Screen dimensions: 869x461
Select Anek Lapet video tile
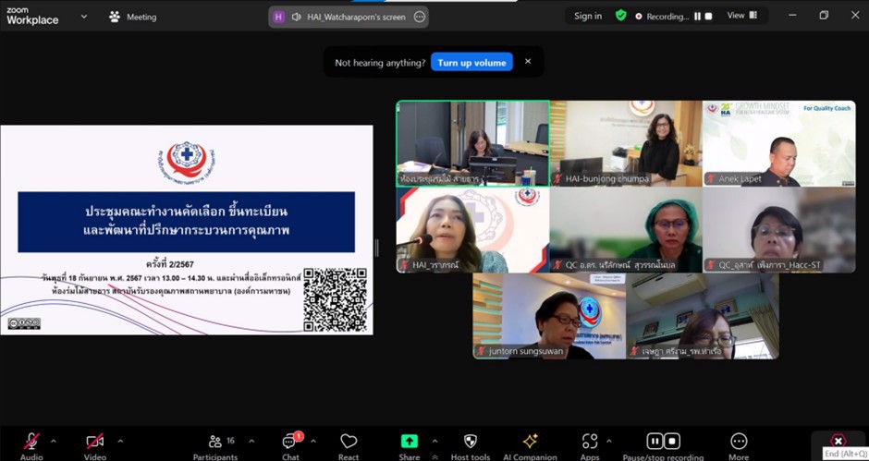(x=779, y=143)
